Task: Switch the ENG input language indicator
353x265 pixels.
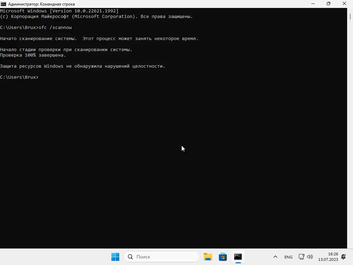Action: [289, 257]
